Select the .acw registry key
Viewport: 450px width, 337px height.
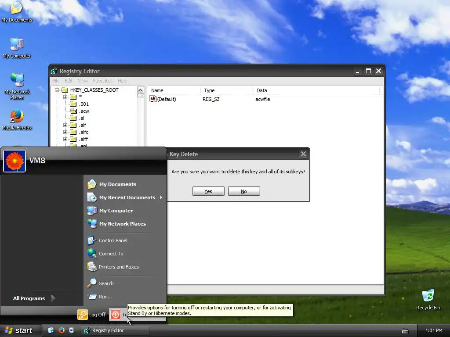click(x=84, y=111)
